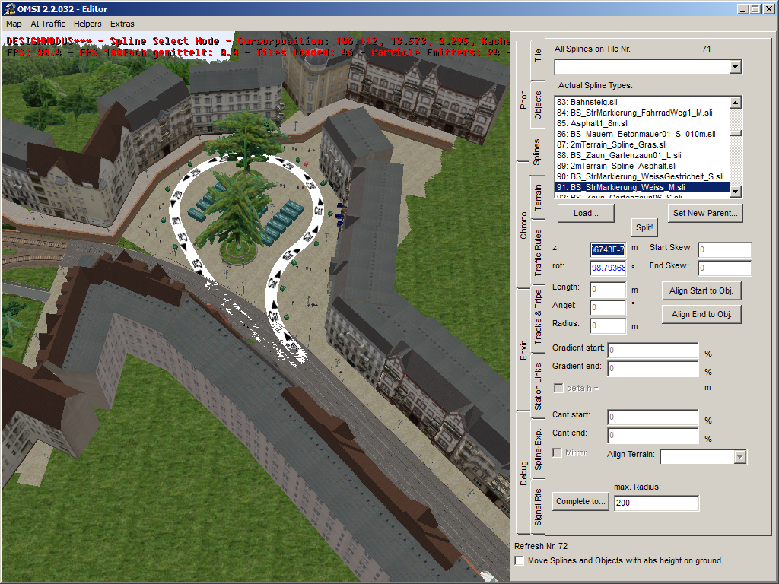The image size is (779, 584).
Task: Tick the delta h checkbox
Action: [x=558, y=388]
